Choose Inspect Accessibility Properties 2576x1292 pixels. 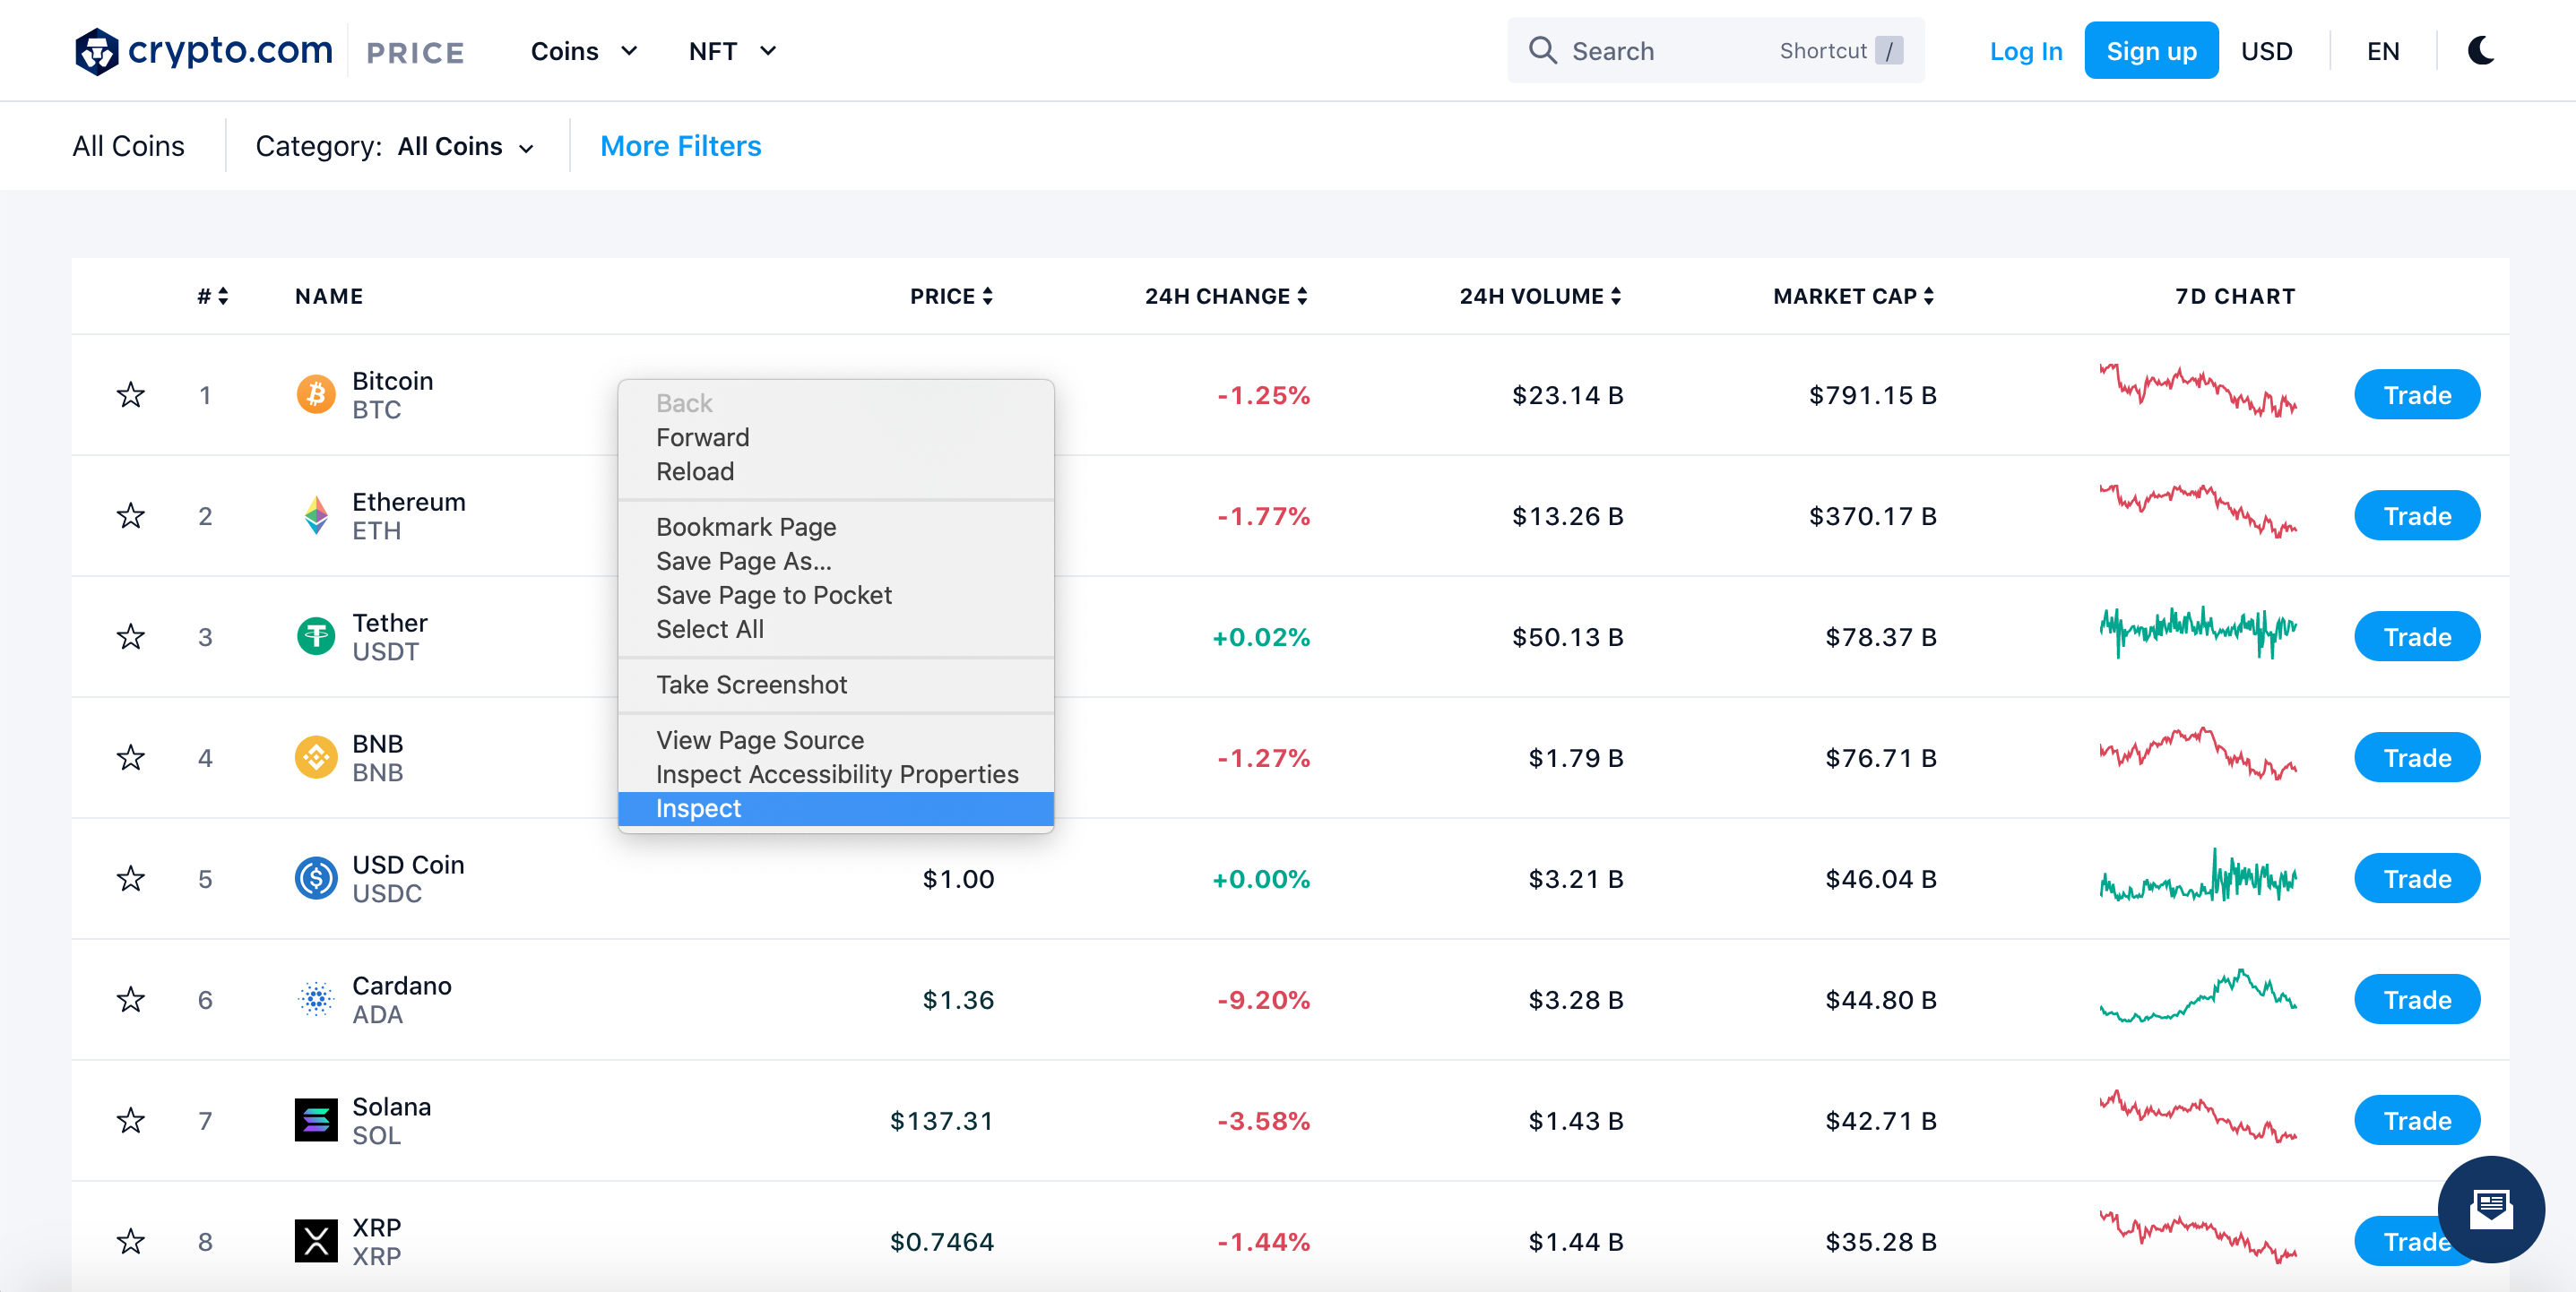click(x=836, y=774)
